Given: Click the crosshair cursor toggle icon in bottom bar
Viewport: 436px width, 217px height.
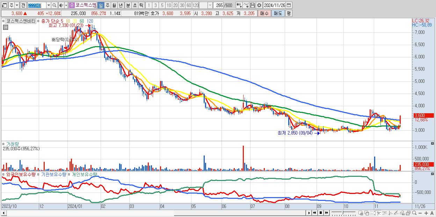Looking at the screenshot, I should [379, 213].
